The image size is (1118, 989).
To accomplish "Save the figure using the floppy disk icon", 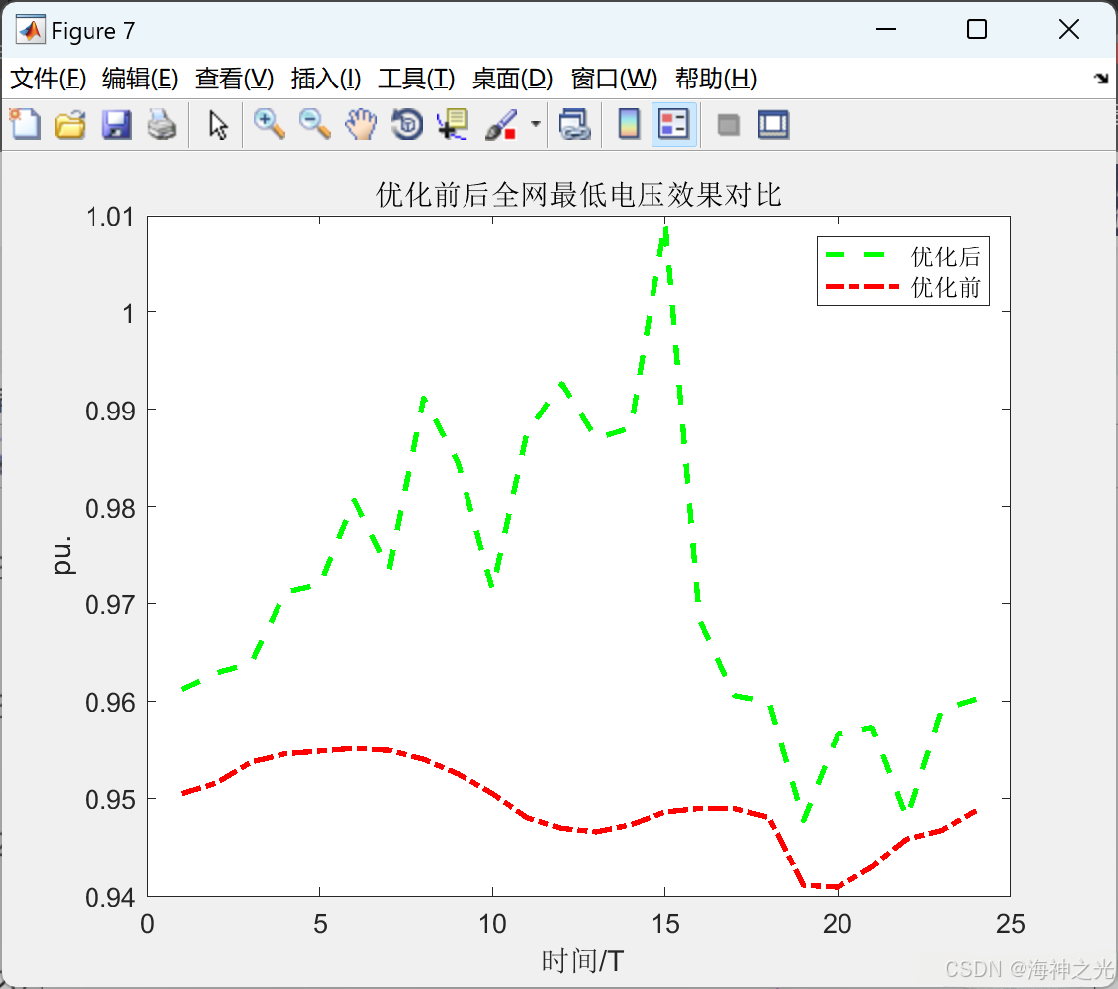I will [x=116, y=124].
